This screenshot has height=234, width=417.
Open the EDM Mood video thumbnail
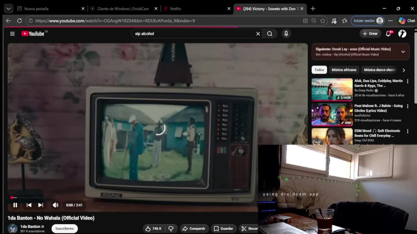tap(332, 136)
